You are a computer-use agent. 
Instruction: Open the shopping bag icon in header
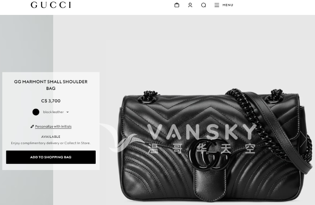[x=177, y=5]
